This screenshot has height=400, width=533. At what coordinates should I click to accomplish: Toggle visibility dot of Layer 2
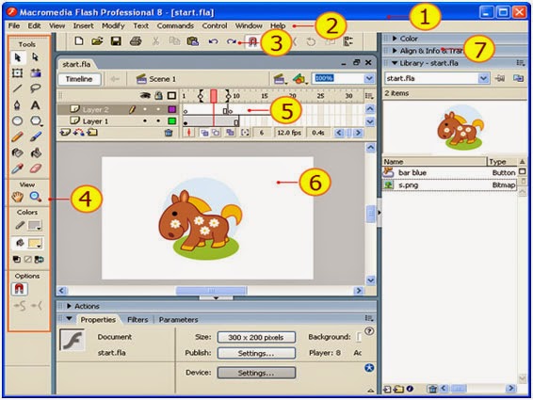click(x=145, y=109)
